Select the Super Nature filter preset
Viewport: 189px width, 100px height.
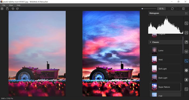(165, 87)
